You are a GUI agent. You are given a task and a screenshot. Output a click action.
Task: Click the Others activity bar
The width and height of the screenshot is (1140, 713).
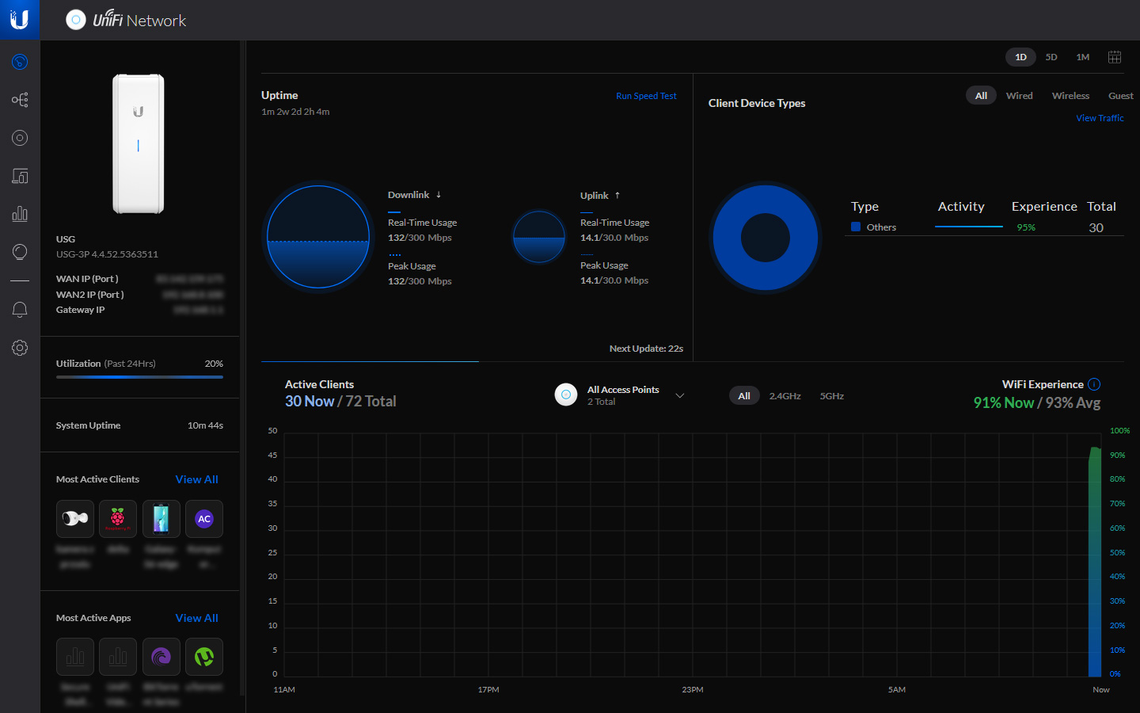pyautogui.click(x=969, y=227)
